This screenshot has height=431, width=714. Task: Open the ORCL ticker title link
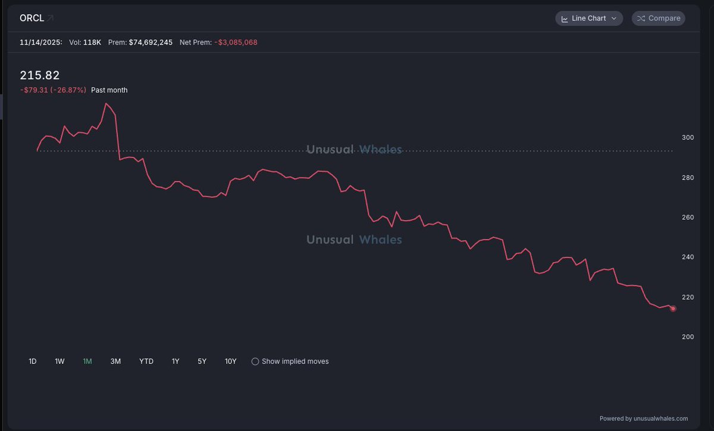32,18
